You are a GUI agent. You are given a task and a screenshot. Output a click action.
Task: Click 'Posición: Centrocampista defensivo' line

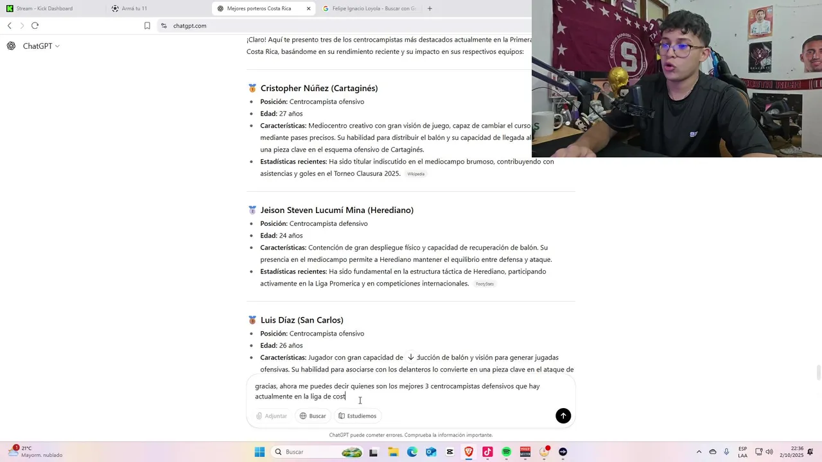314,223
